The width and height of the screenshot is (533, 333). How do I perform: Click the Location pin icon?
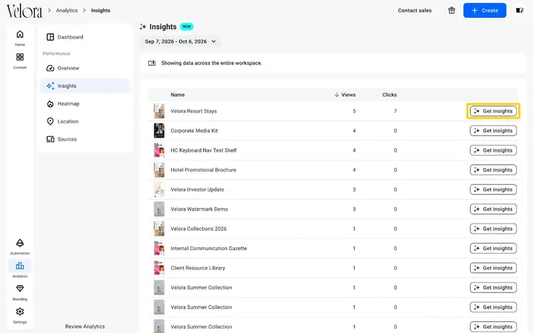pyautogui.click(x=50, y=121)
